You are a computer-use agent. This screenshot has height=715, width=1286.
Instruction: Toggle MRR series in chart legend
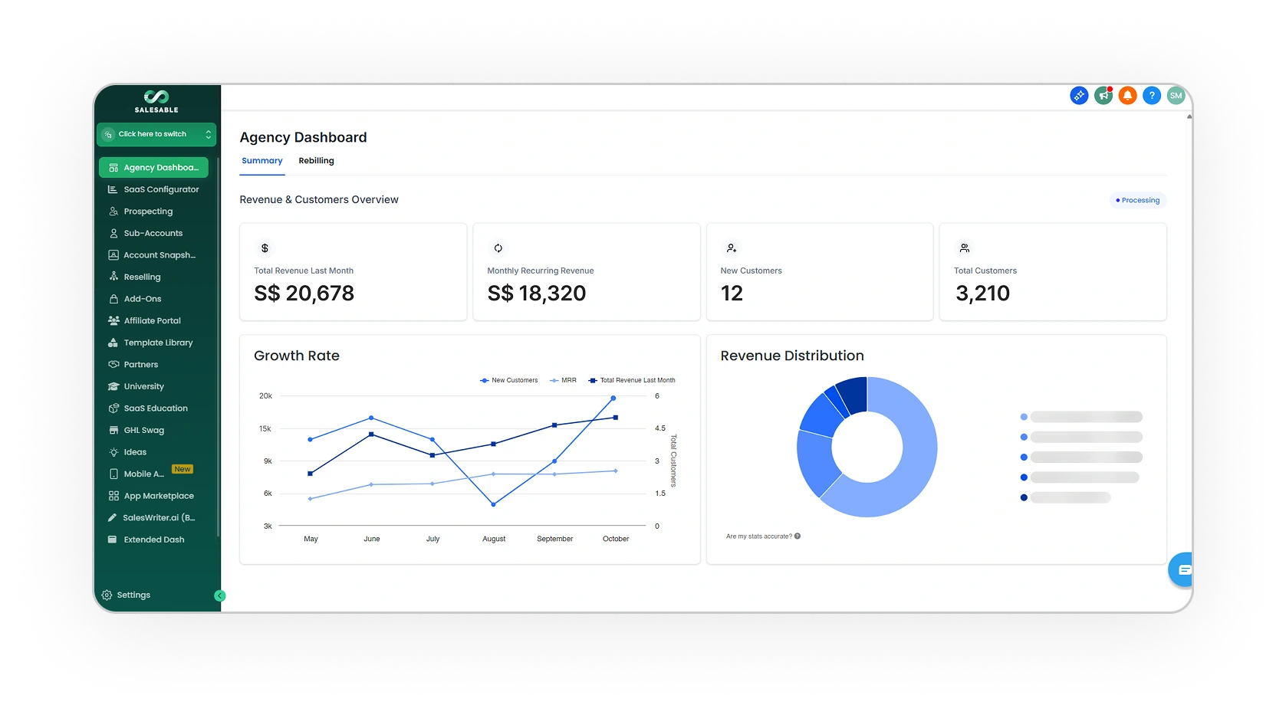pos(564,380)
